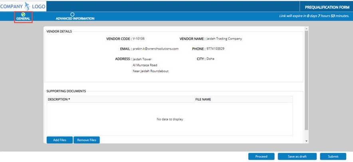Screen dimensions: 353x162
Task: Click the empty circle above Advanced Information
Action: [72, 14]
